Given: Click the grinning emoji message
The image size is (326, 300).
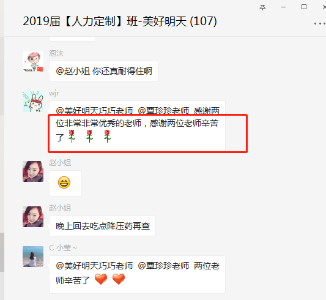Looking at the screenshot, I should tap(65, 183).
